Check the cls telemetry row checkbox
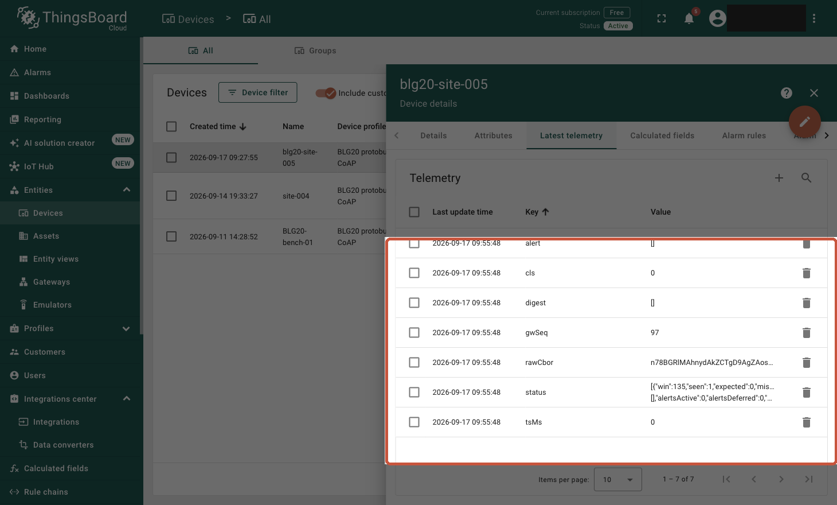837x505 pixels. tap(414, 273)
